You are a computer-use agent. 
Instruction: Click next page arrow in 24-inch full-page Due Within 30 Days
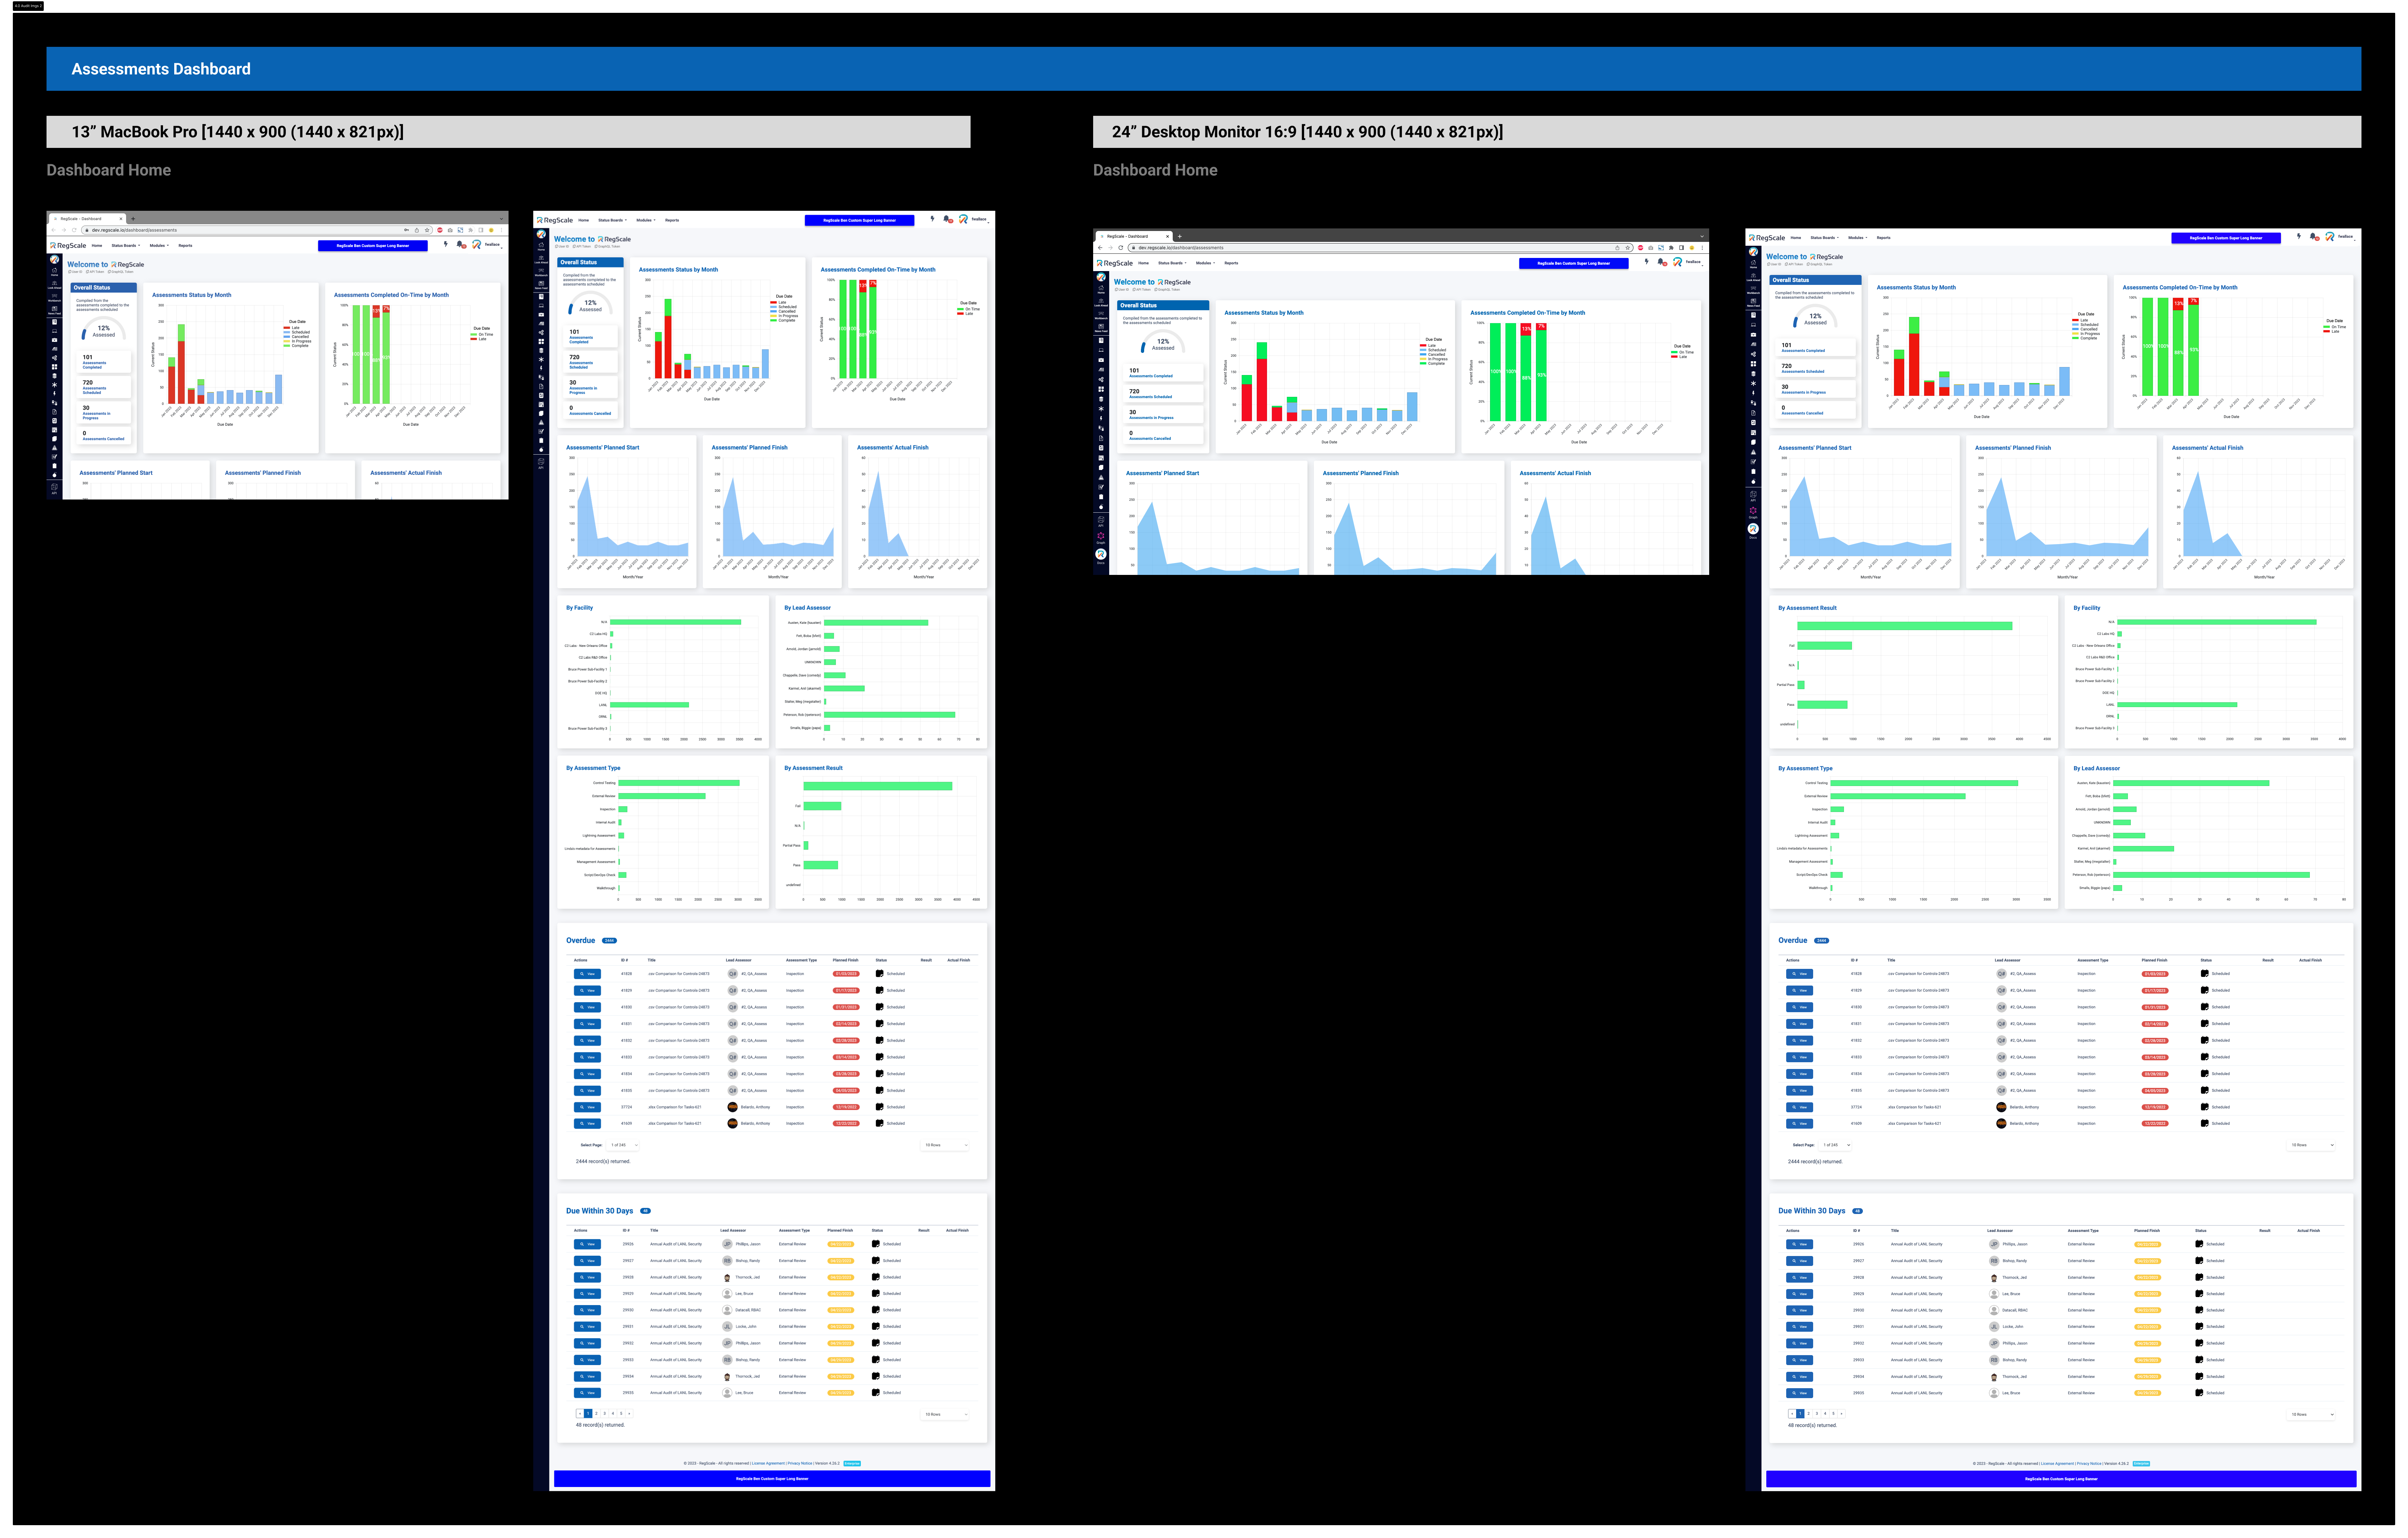click(1842, 1414)
